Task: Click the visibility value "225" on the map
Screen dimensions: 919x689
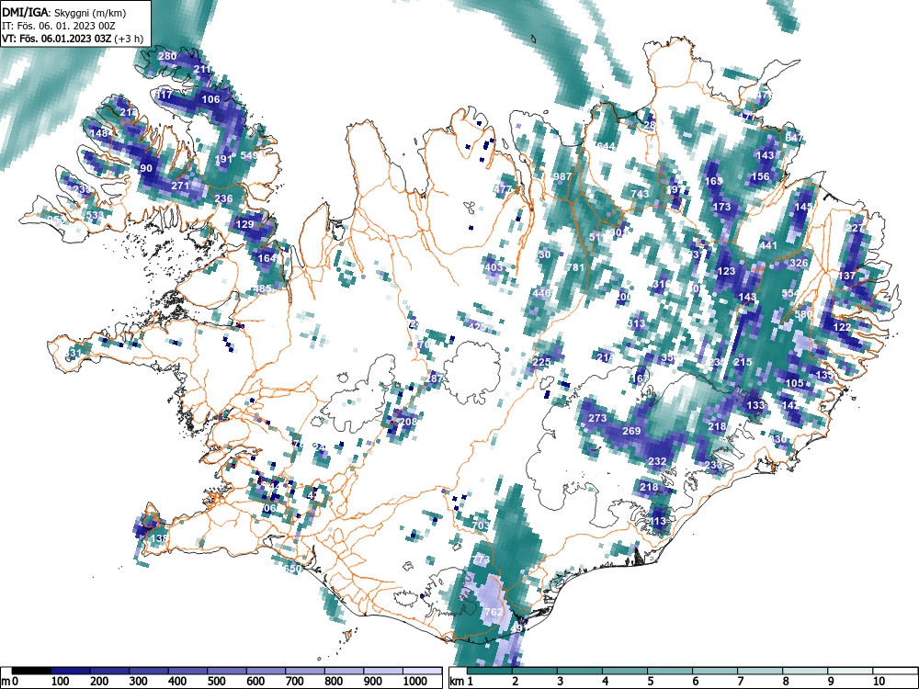Action: (541, 362)
